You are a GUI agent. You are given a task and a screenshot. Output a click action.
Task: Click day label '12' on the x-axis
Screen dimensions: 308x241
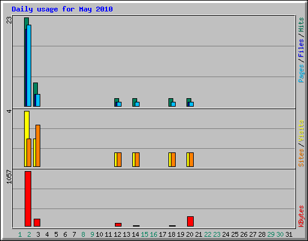pos(117,234)
